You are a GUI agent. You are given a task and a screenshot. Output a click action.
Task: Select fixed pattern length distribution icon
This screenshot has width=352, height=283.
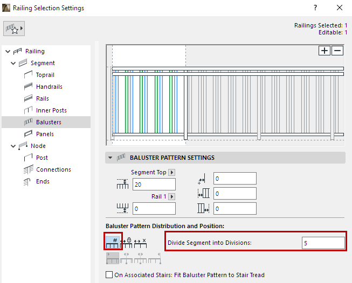[127, 243]
